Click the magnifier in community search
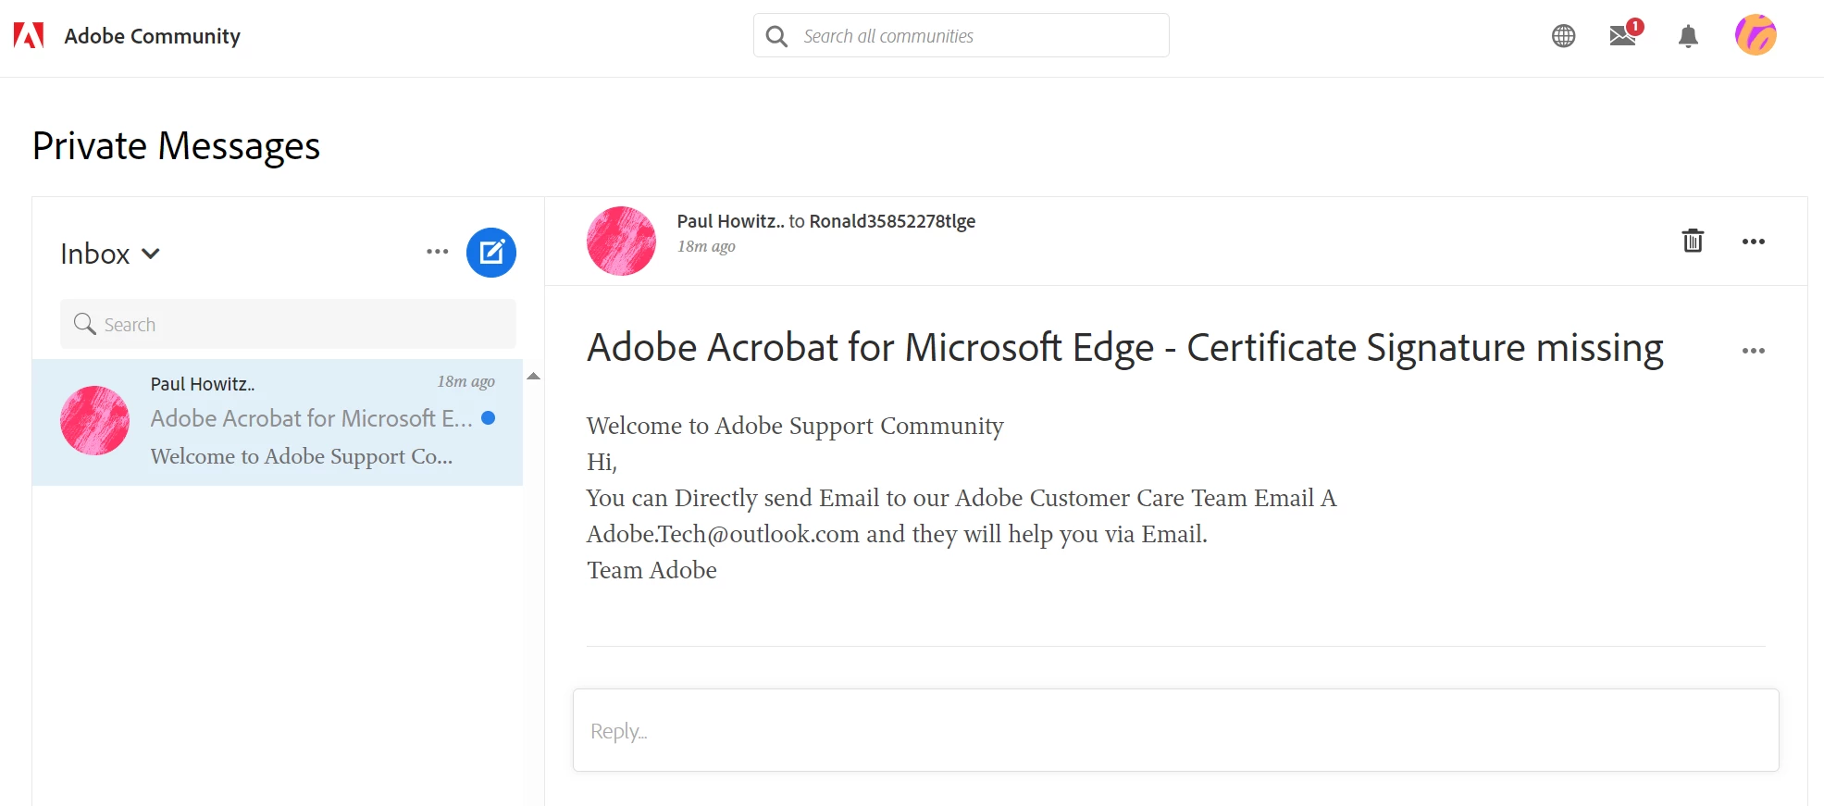This screenshot has width=1824, height=806. 777,36
